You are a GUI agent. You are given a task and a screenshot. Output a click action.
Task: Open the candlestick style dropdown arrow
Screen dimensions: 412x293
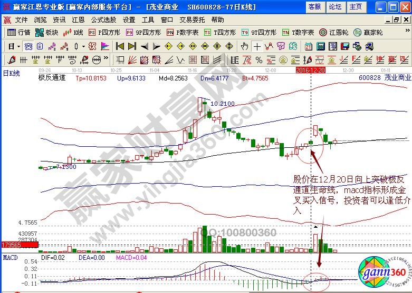[83, 47]
